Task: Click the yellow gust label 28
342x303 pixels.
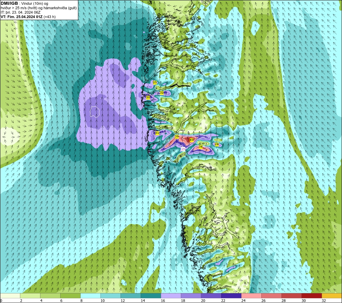Action: click(217, 144)
